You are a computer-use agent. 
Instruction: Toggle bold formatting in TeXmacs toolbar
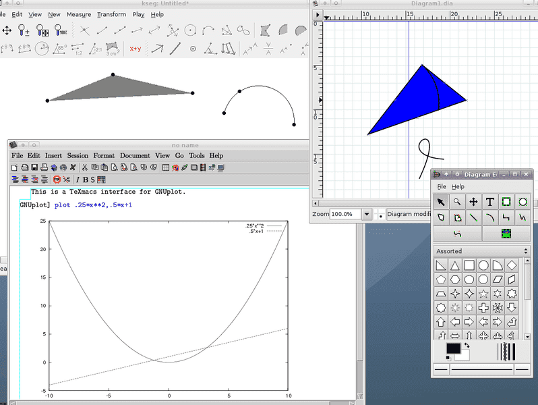86,180
